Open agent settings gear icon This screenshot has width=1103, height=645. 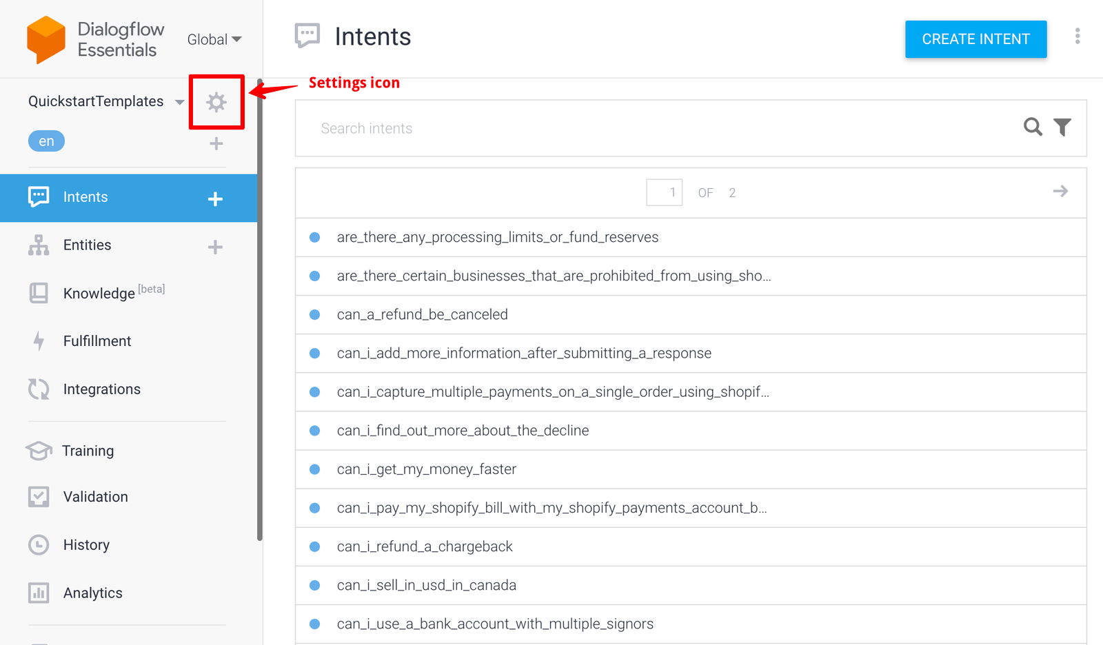pos(216,103)
